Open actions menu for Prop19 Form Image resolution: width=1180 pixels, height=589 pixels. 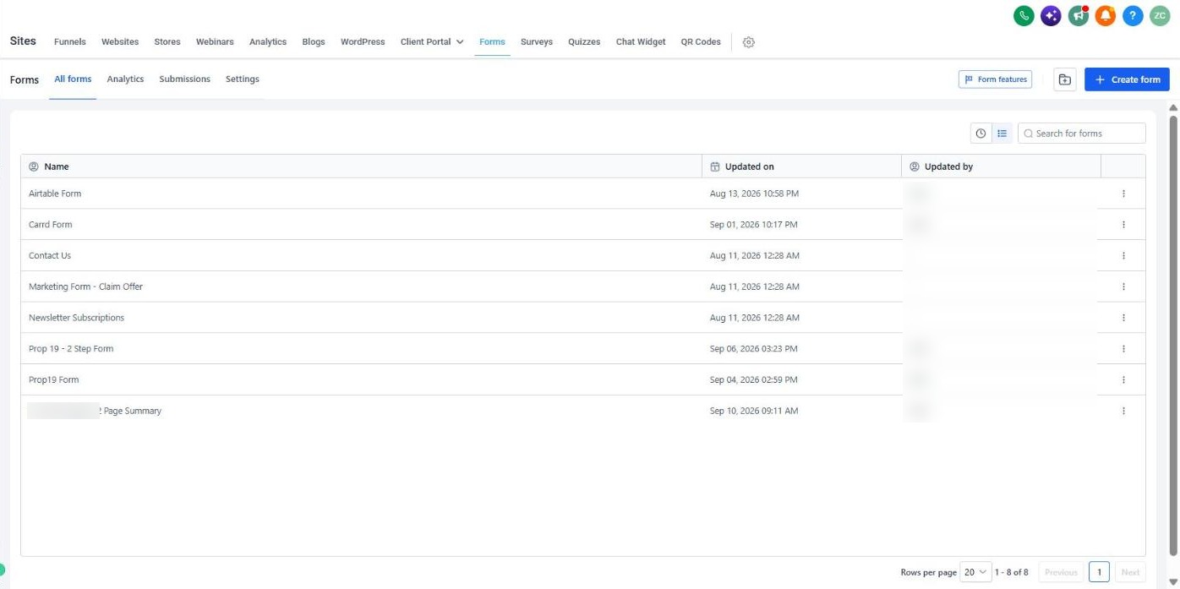(x=1123, y=380)
